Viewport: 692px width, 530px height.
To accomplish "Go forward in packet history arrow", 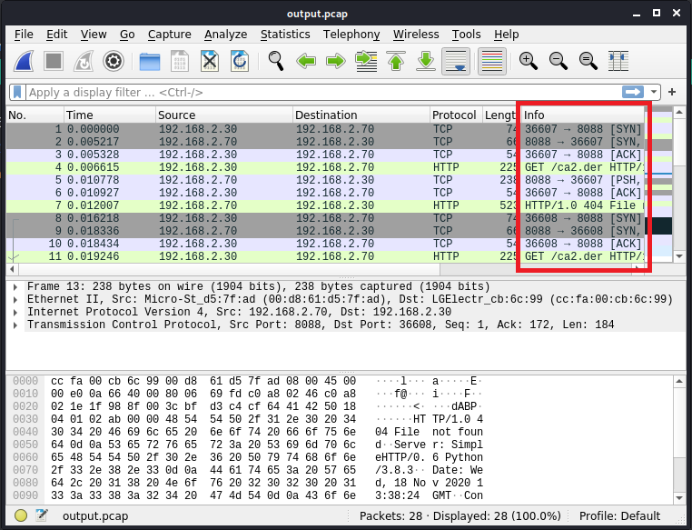I will 336,61.
